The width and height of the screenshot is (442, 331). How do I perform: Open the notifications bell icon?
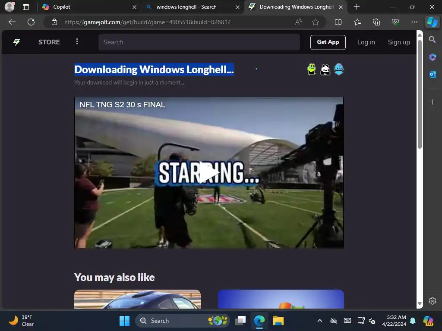413,321
